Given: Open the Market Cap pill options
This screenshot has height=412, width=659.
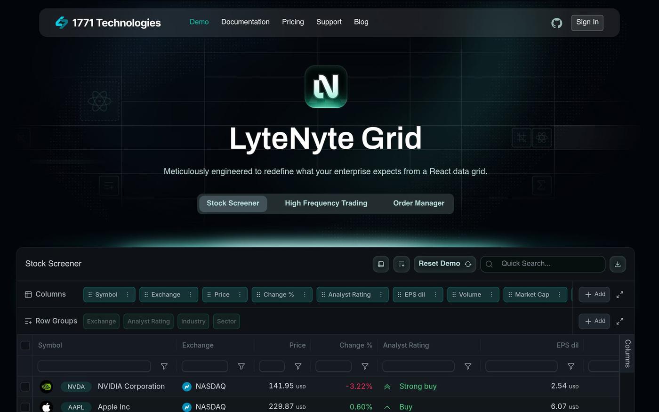Looking at the screenshot, I should [559, 294].
